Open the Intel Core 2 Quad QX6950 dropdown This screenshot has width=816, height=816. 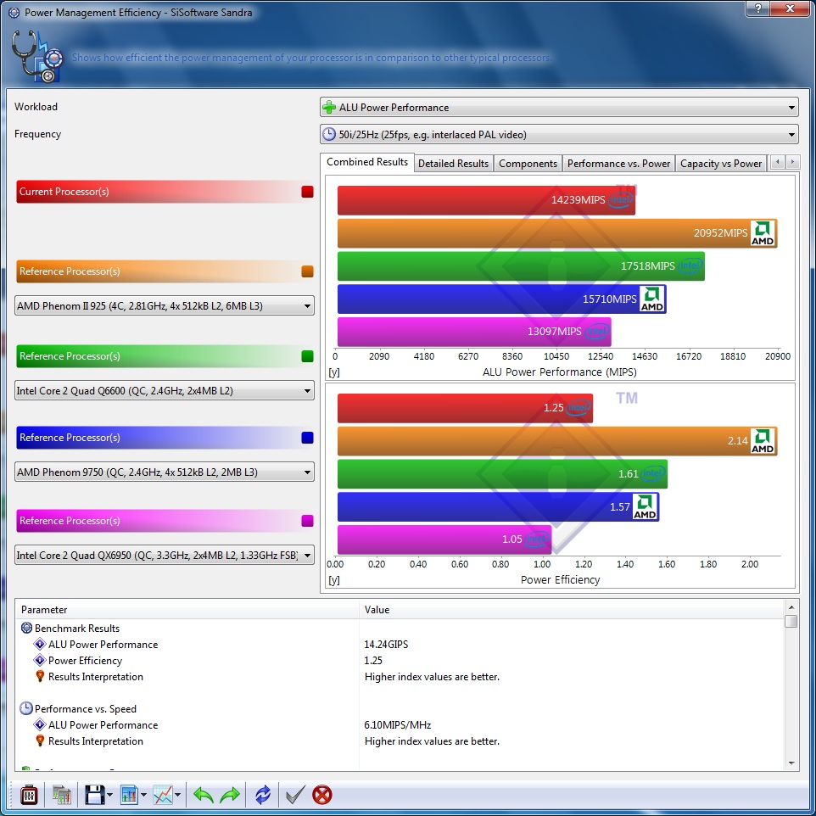(165, 556)
